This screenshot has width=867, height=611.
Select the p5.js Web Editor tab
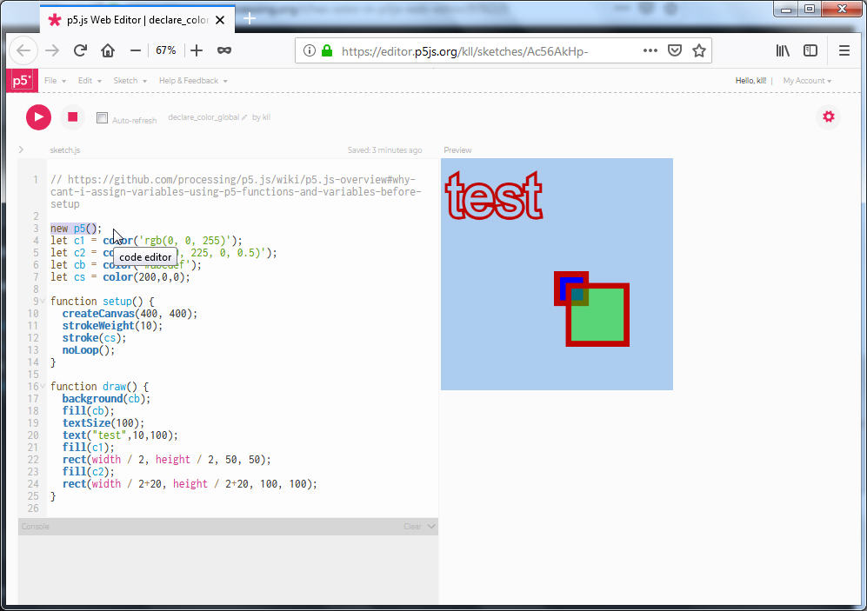pyautogui.click(x=137, y=20)
